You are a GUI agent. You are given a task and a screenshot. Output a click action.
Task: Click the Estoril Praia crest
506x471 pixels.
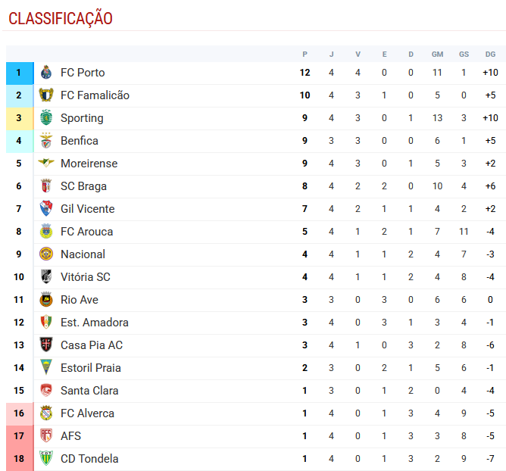(46, 367)
